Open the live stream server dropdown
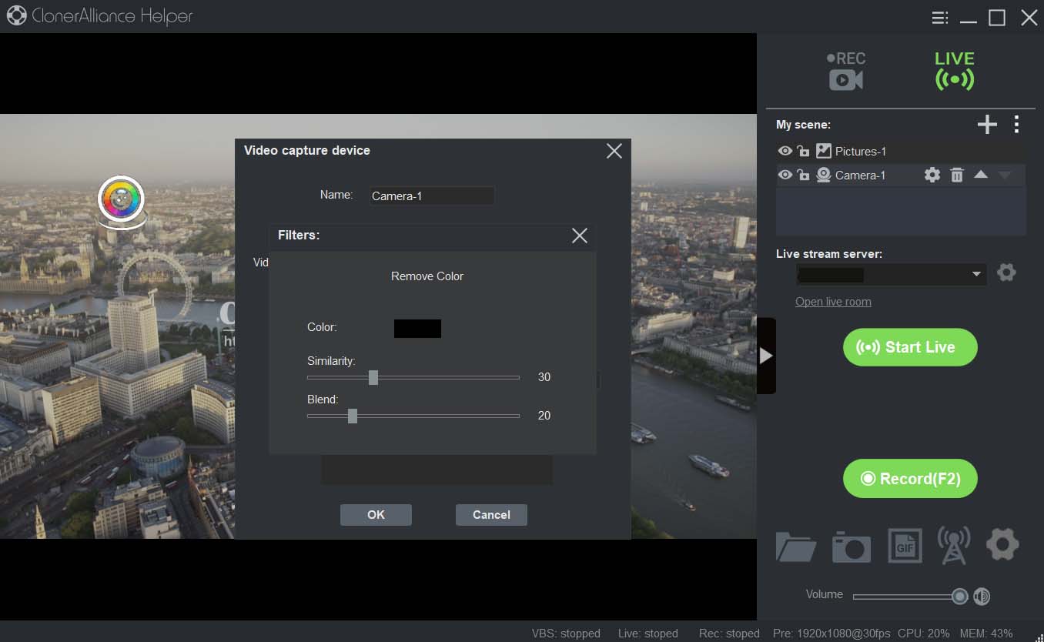Screen dimensions: 1044x642 click(x=891, y=274)
